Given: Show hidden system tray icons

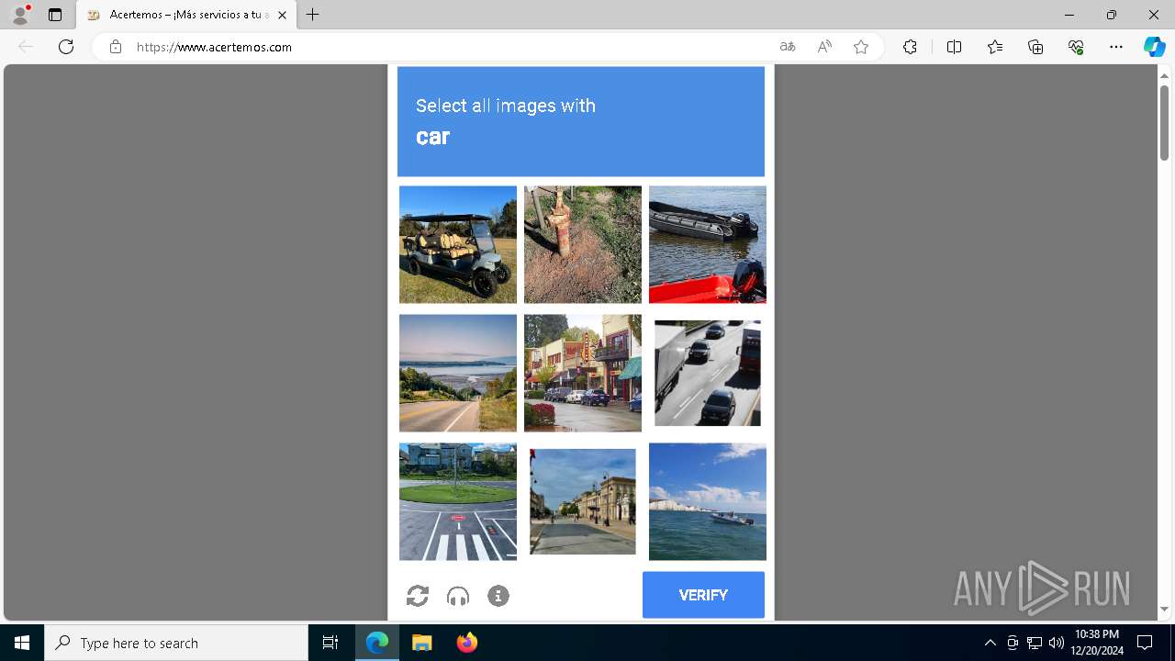Looking at the screenshot, I should 990,643.
